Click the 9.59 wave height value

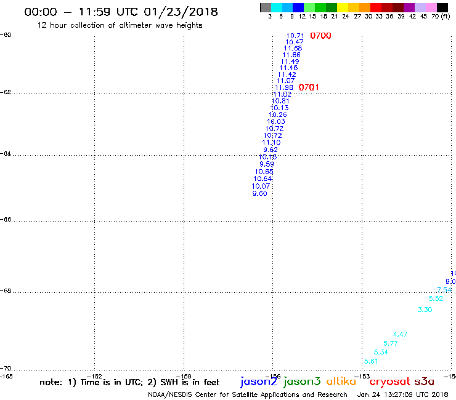point(267,164)
